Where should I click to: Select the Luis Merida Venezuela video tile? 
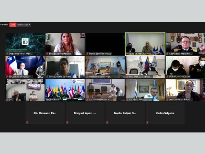point(145,67)
